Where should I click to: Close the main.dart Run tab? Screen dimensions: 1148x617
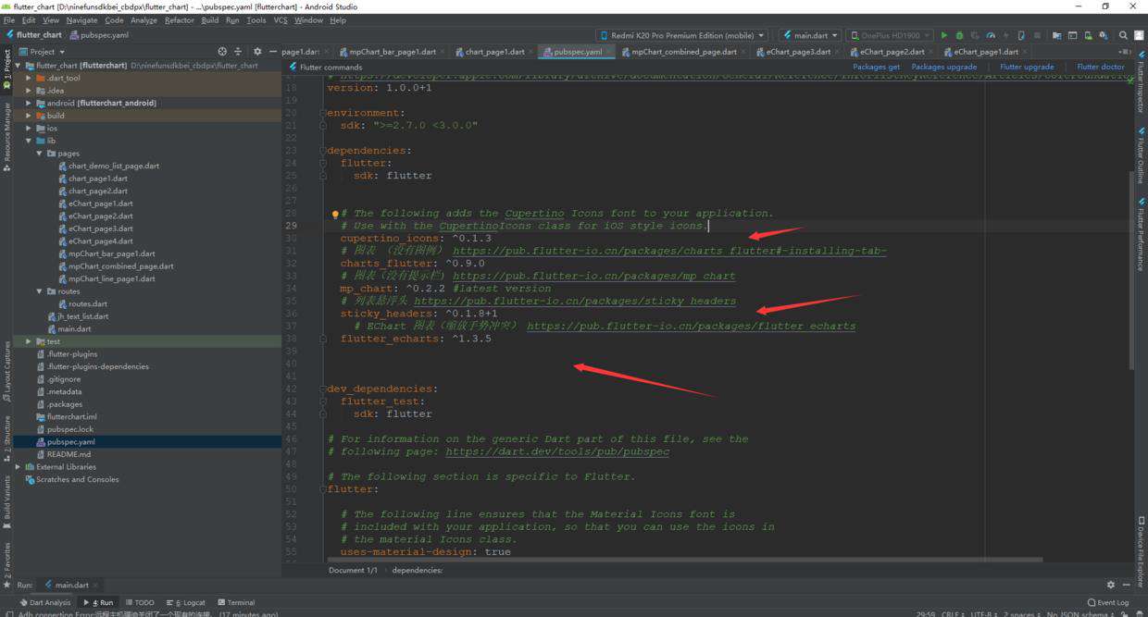(95, 585)
